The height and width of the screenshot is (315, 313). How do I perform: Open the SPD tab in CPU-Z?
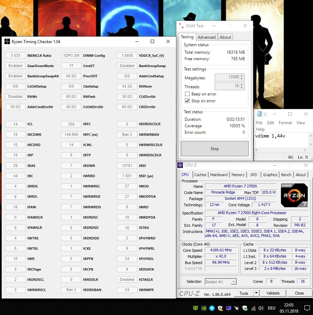(254, 175)
